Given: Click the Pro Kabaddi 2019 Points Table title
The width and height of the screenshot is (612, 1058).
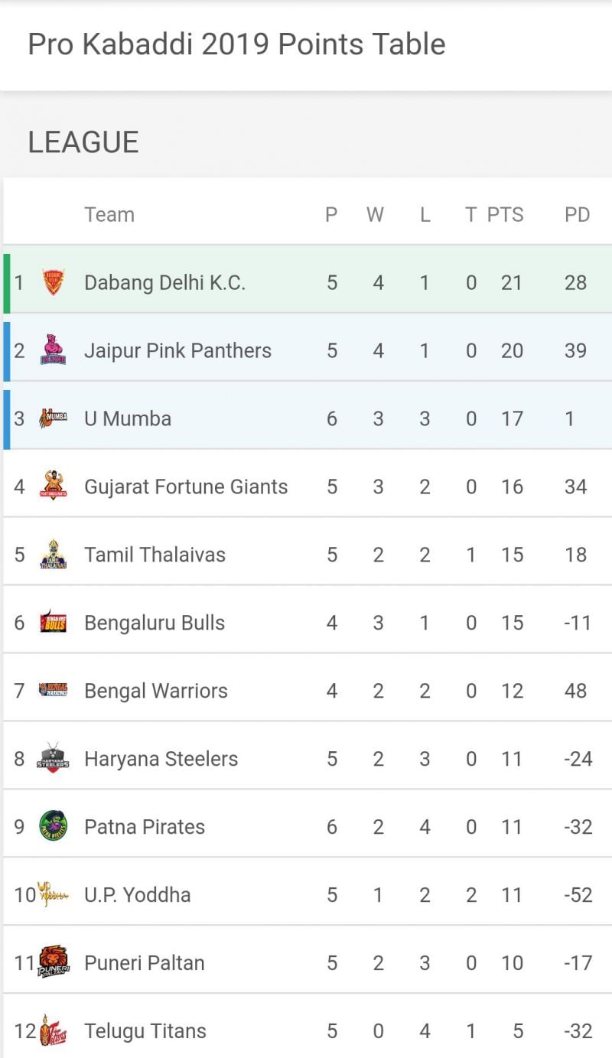Looking at the screenshot, I should pos(236,44).
